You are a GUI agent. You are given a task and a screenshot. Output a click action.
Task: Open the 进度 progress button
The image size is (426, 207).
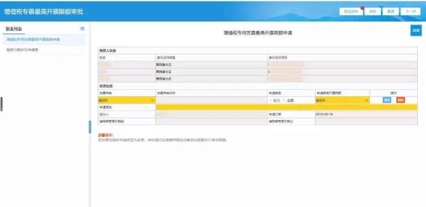click(416, 30)
